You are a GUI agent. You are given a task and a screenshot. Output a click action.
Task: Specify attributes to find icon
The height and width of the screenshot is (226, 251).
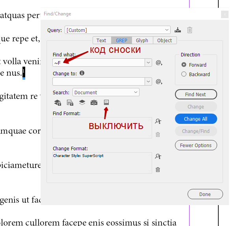158,121
